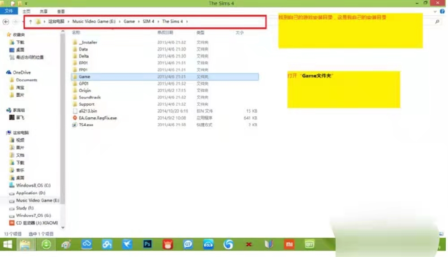Click the up-one-level arrow

coord(30,21)
